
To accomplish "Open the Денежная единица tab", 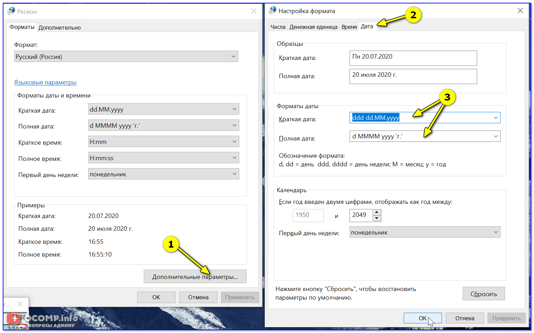I will pos(313,27).
